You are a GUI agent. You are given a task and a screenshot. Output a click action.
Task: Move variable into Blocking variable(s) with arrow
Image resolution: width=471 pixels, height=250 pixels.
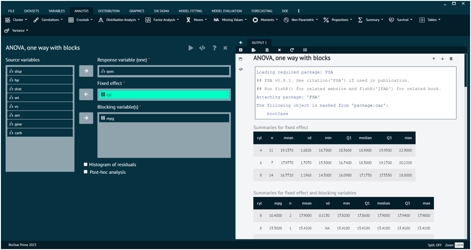point(86,118)
